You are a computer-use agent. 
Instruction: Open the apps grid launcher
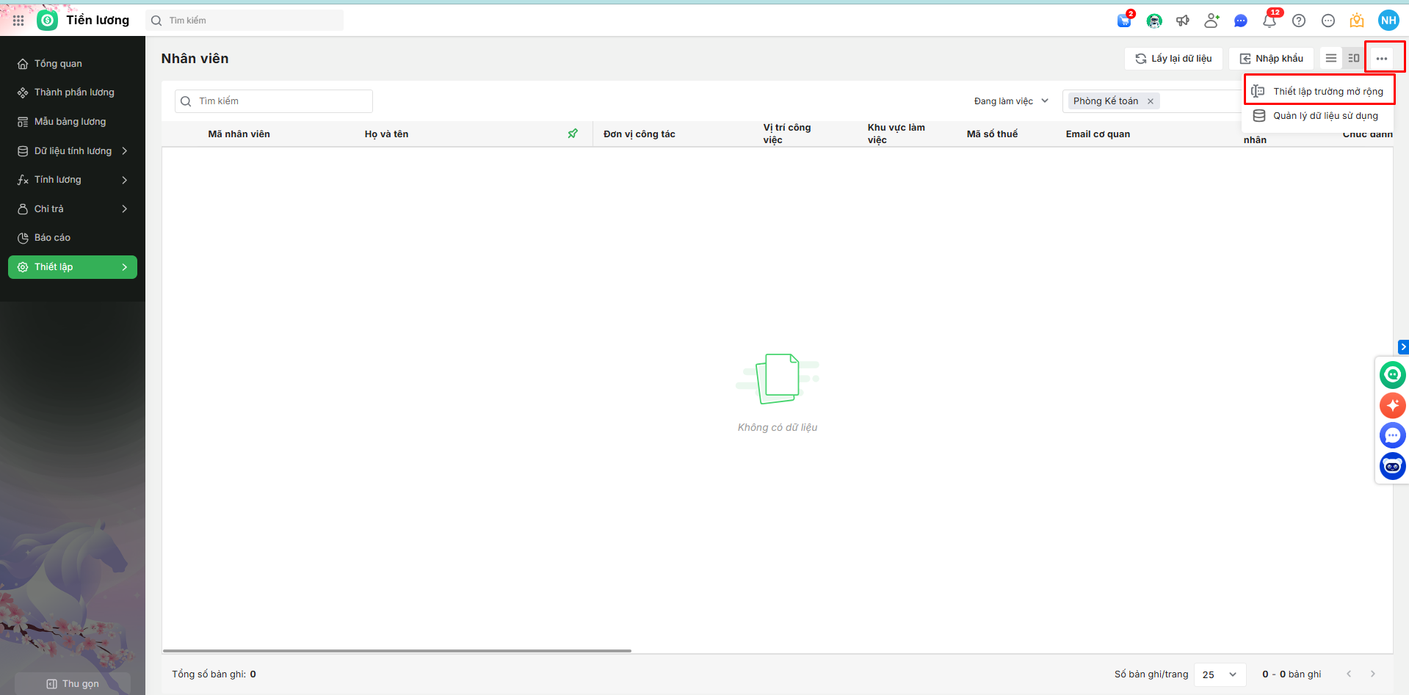click(x=18, y=21)
